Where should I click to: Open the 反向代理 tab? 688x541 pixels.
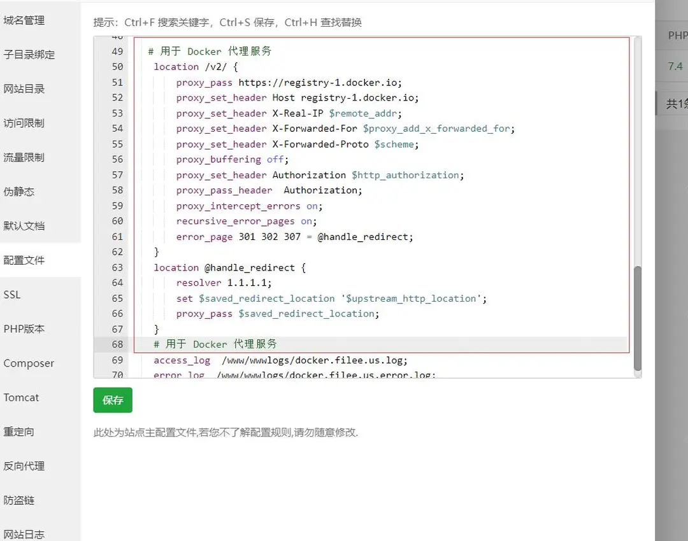click(x=24, y=466)
